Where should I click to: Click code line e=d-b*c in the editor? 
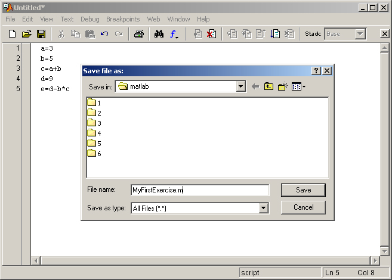tap(55, 89)
